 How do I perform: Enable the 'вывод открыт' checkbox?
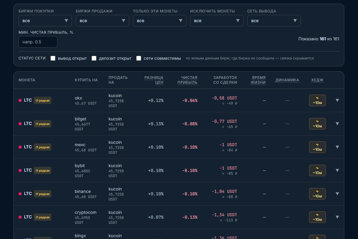(x=53, y=58)
